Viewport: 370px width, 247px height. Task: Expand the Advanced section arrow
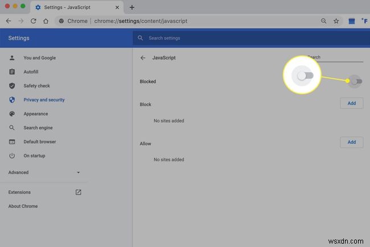coord(79,172)
